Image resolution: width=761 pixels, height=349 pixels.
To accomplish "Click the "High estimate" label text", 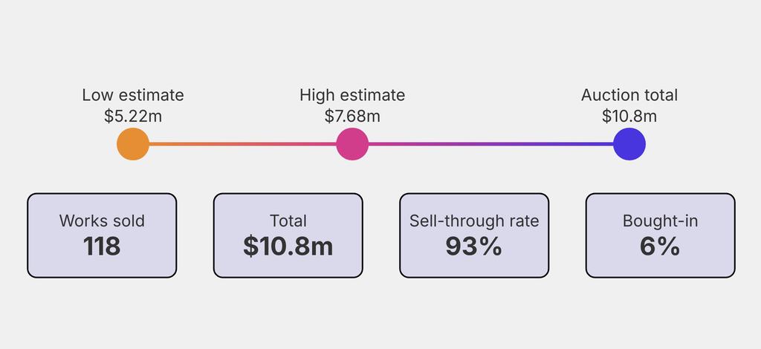I will [x=352, y=95].
